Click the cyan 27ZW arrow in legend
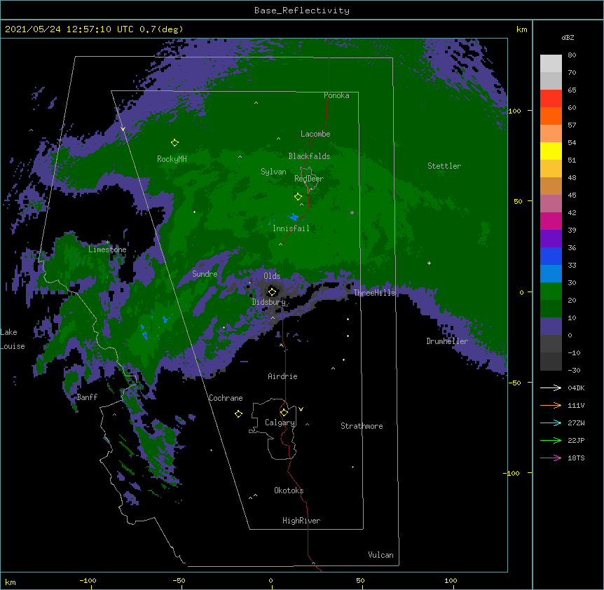Image resolution: width=604 pixels, height=590 pixels. click(x=551, y=423)
